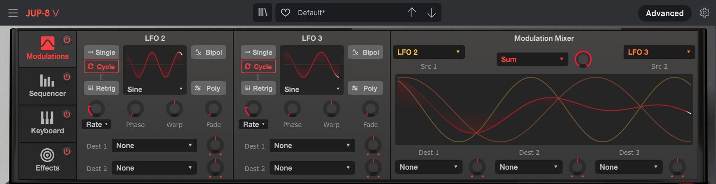Open LFO 3 Sine waveform dropdown

coord(311,89)
